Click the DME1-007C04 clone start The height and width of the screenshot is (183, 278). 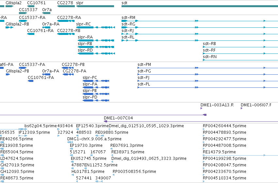[106, 121]
